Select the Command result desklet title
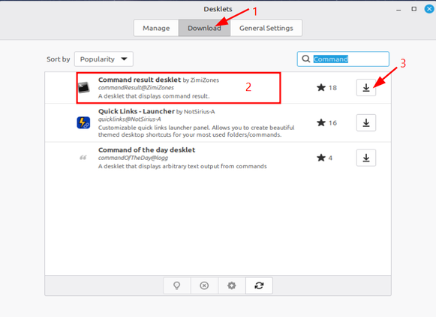Image resolution: width=436 pixels, height=317 pixels. coord(140,80)
